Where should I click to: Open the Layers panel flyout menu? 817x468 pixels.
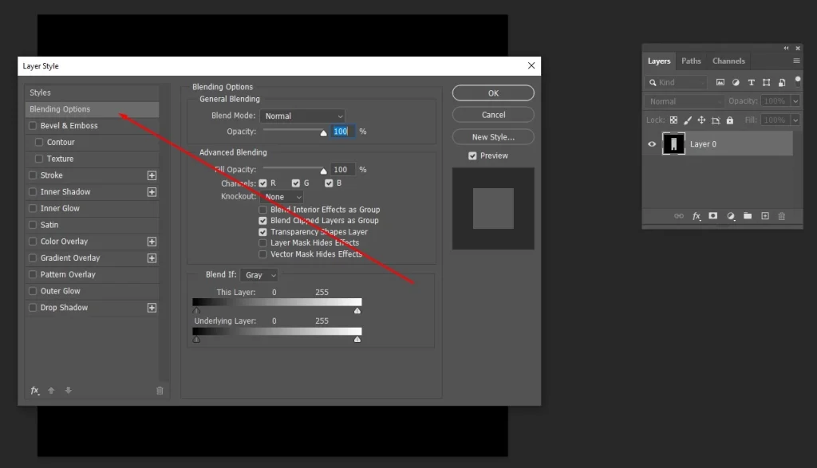pos(795,61)
